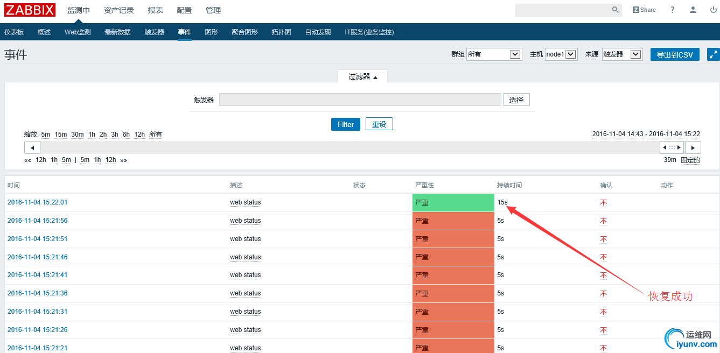Click web status in the 15:21:51 row

coord(246,239)
